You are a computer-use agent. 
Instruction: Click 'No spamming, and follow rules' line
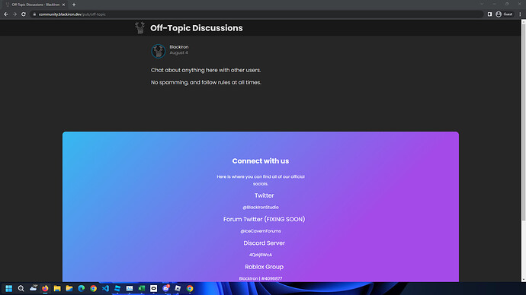pyautogui.click(x=206, y=83)
